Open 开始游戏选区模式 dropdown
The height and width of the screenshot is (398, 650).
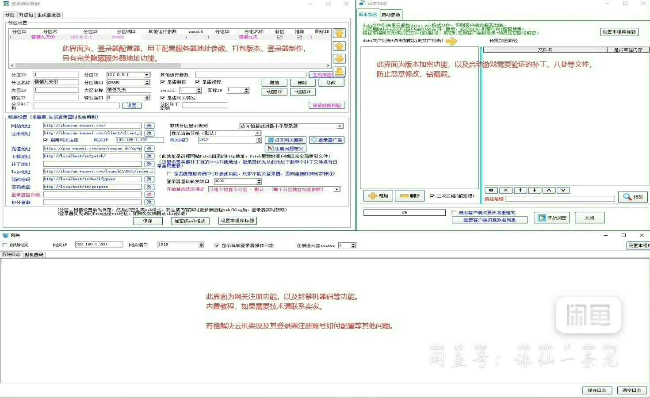click(x=337, y=189)
